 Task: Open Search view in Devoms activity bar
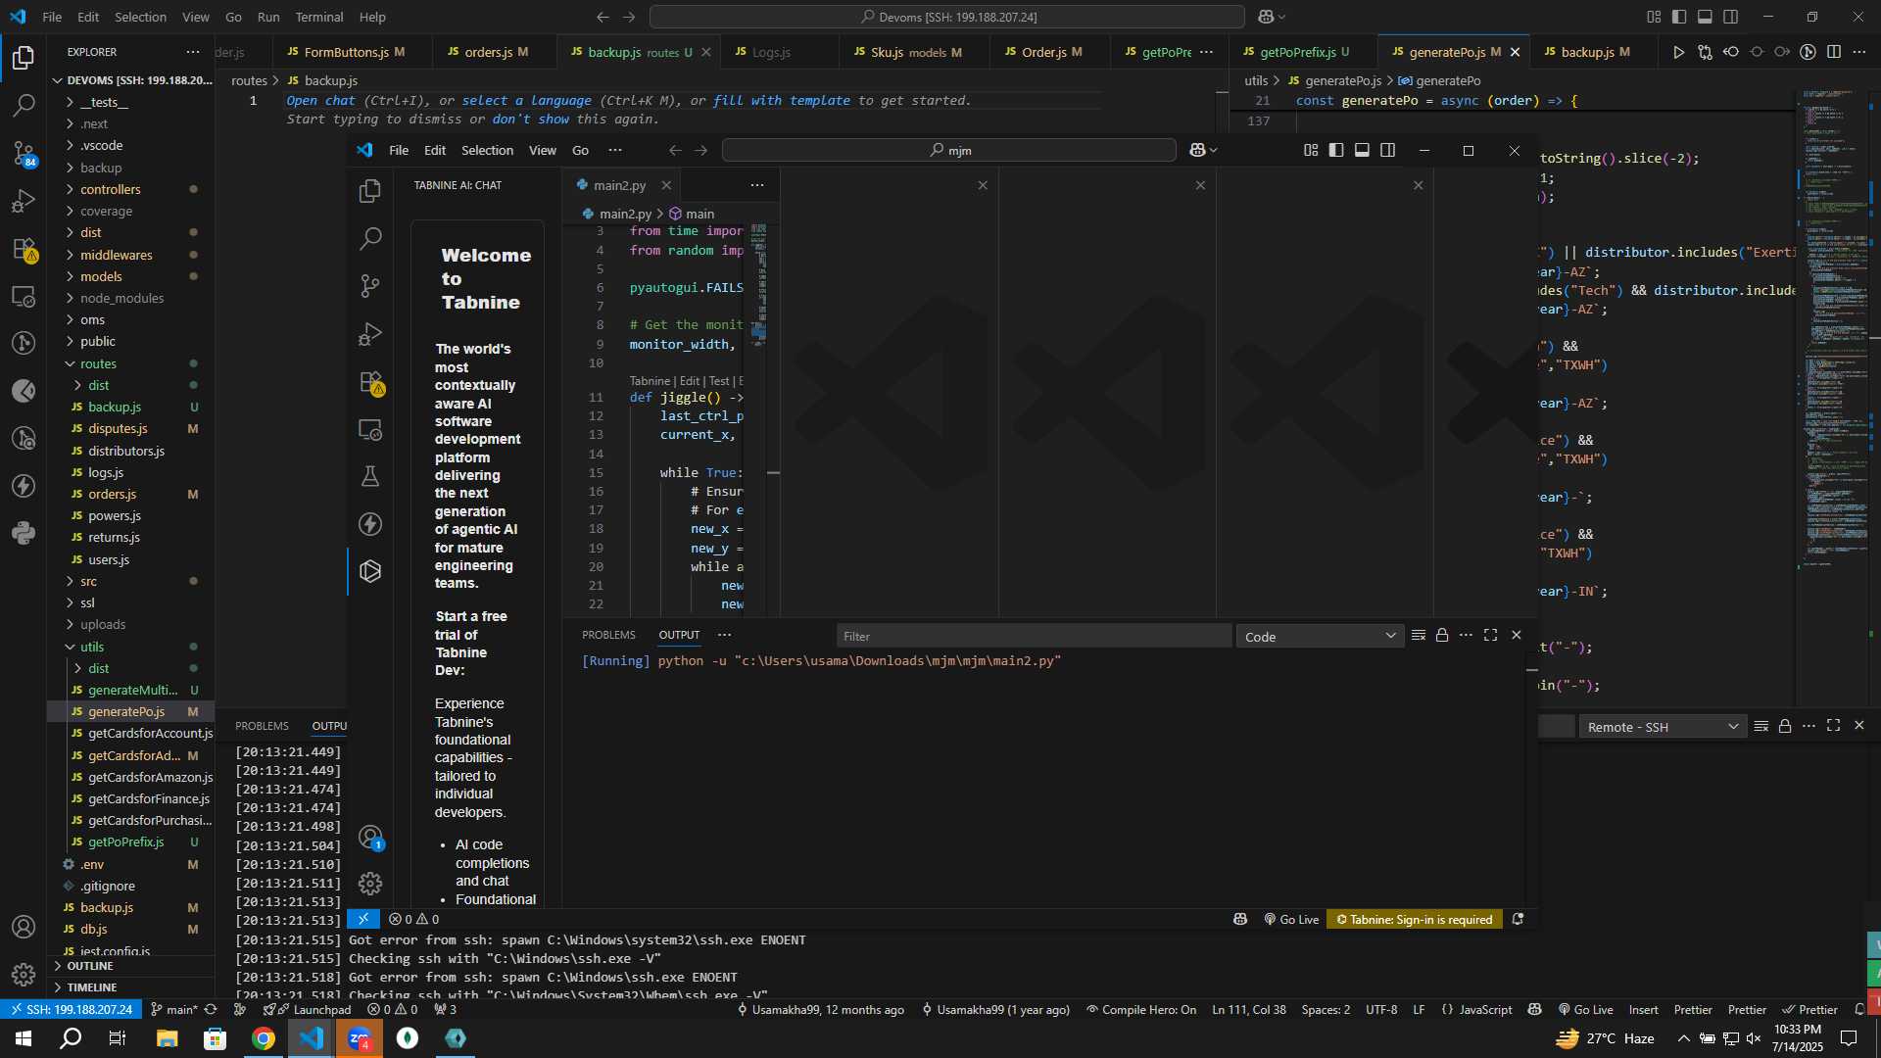tap(24, 105)
